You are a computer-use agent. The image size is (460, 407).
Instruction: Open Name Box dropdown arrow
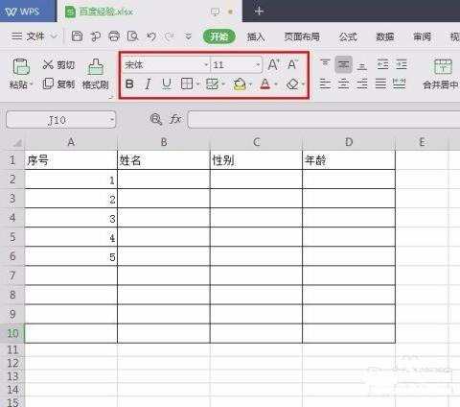click(112, 120)
